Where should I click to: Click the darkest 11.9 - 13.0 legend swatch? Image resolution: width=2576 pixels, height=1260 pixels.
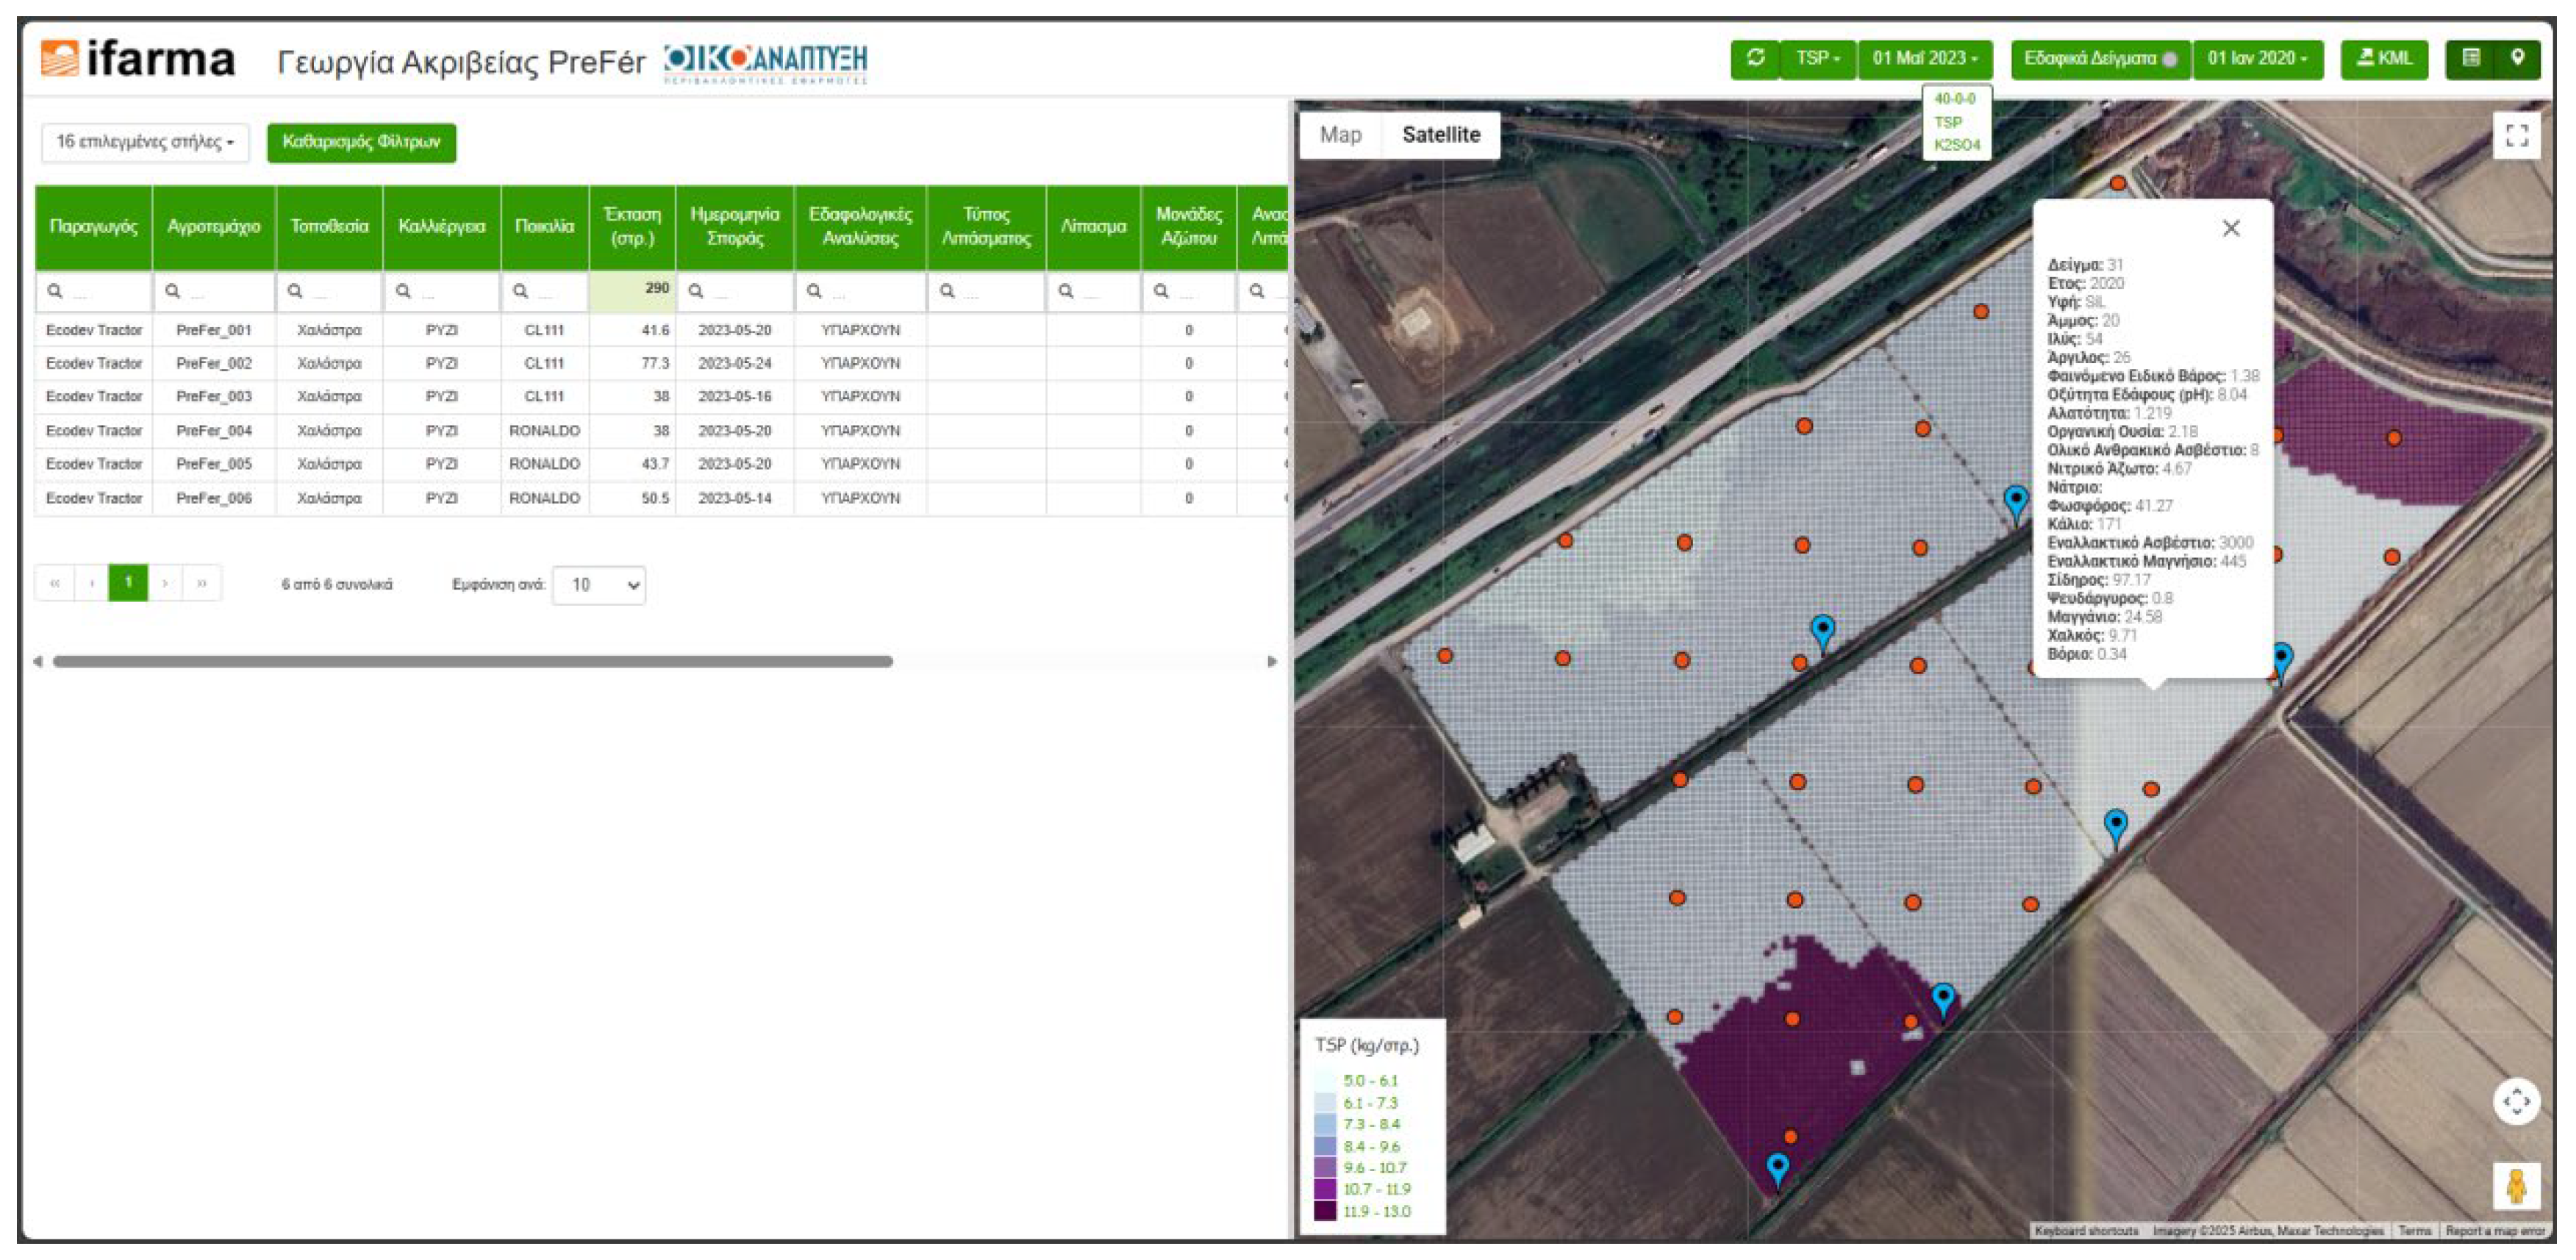coord(1325,1211)
